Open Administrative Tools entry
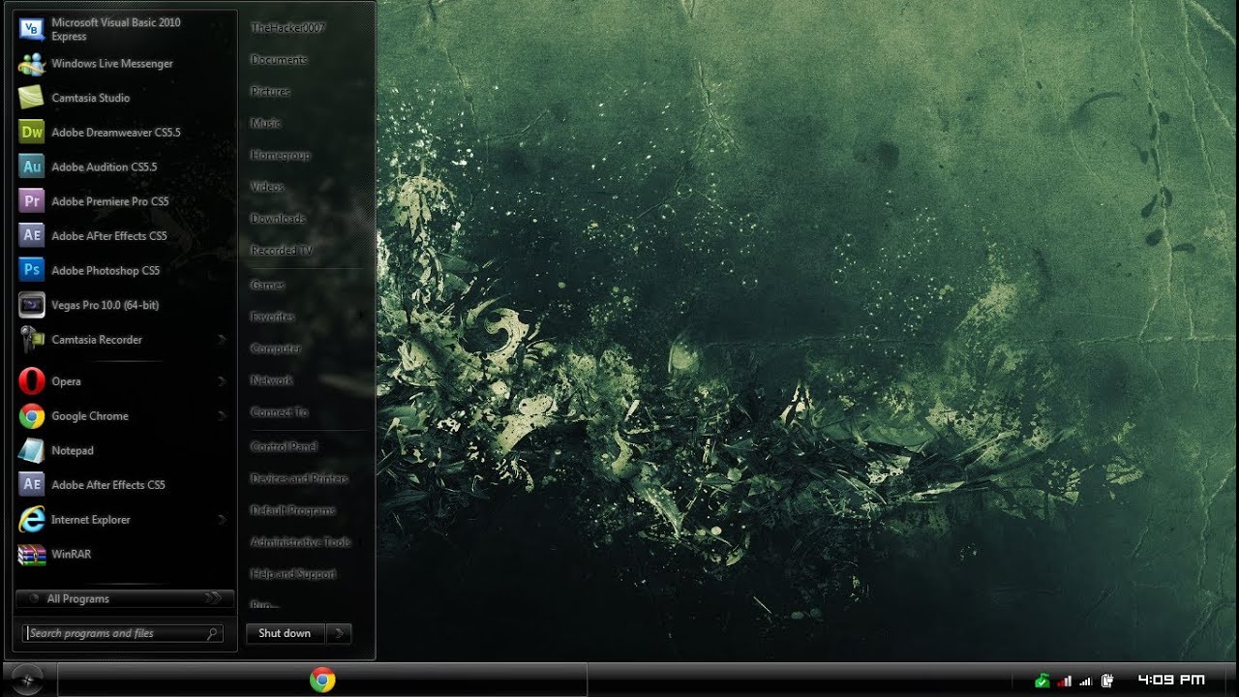Image resolution: width=1239 pixels, height=697 pixels. pos(300,542)
